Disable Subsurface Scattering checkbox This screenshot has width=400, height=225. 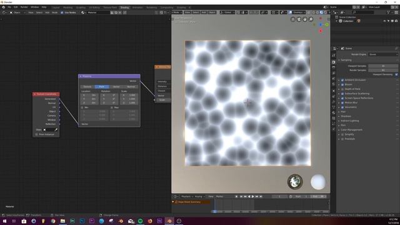point(342,94)
